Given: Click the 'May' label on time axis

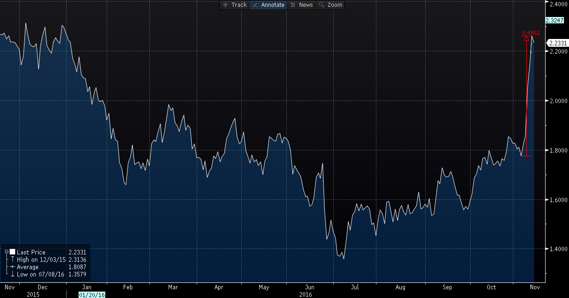Looking at the screenshot, I should (x=264, y=287).
